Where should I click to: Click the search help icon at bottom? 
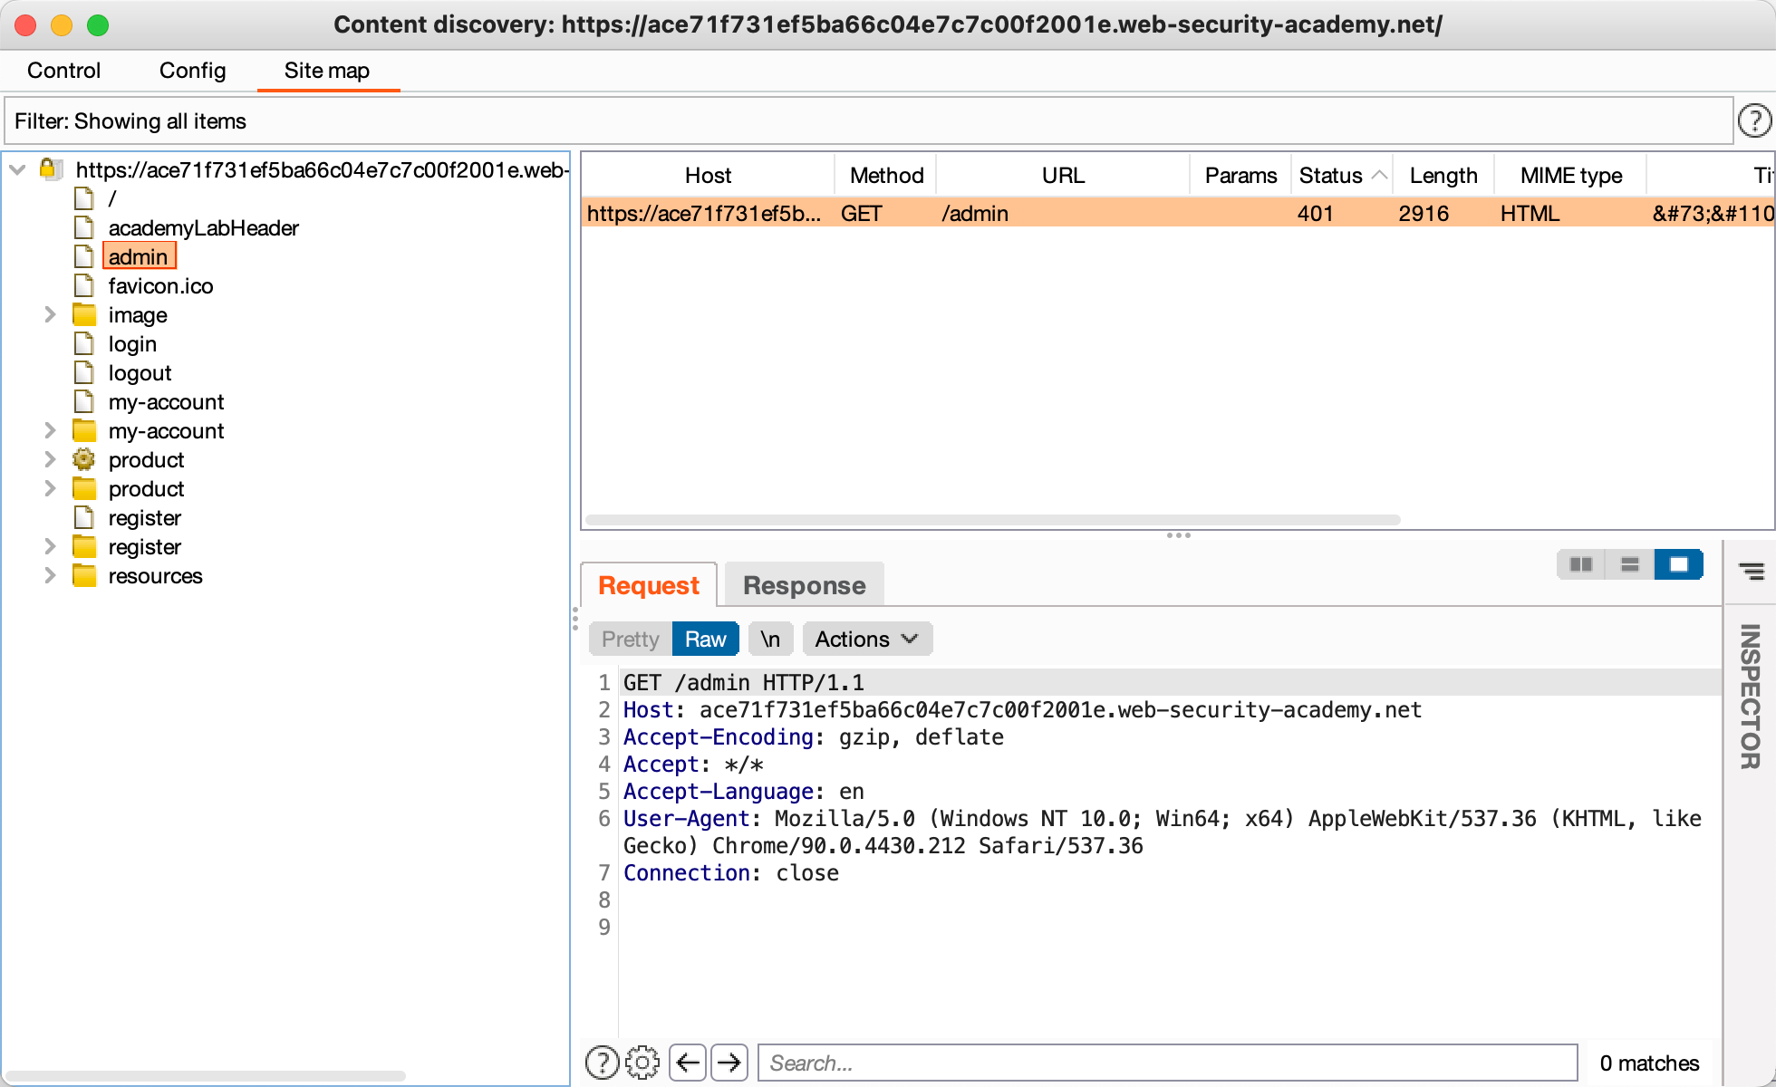click(602, 1063)
